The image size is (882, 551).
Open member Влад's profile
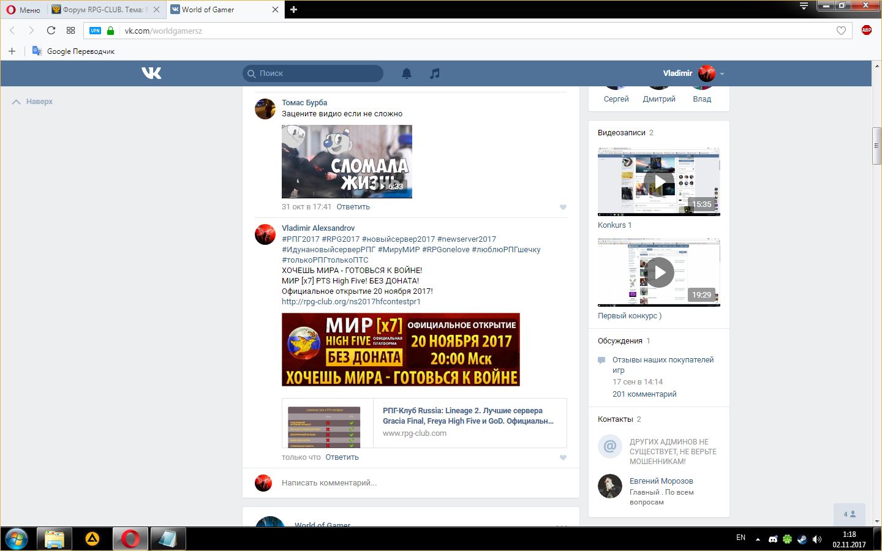[702, 99]
